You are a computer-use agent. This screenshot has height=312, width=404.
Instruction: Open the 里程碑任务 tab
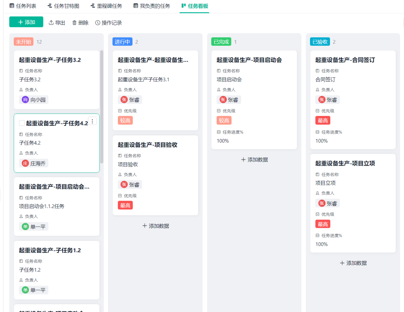107,6
